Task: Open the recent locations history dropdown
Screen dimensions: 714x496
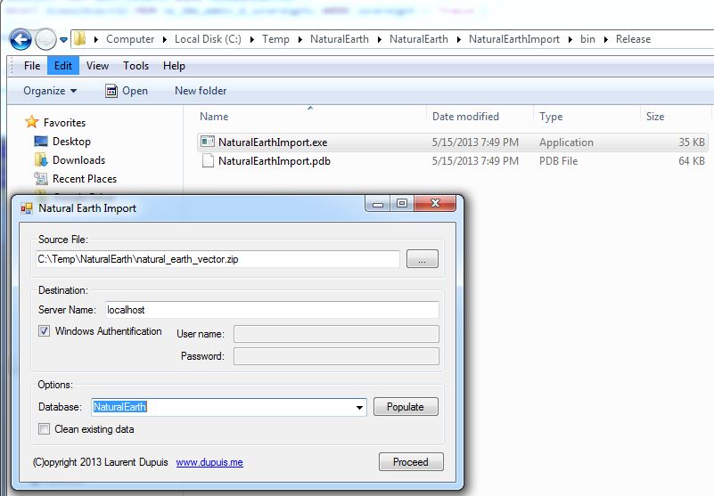Action: pos(64,40)
